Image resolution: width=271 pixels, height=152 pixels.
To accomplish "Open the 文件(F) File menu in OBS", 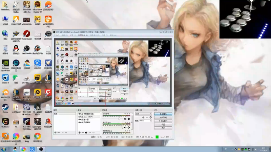I will point(57,35).
